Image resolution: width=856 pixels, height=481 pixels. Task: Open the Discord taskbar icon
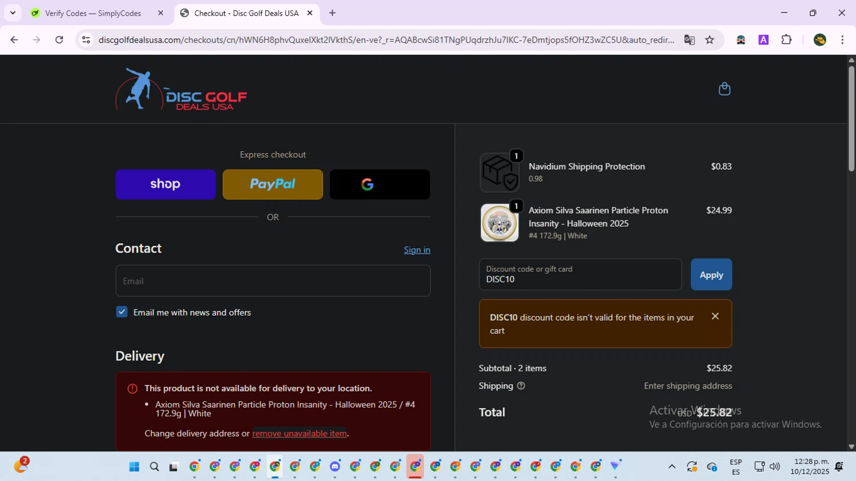pyautogui.click(x=335, y=467)
